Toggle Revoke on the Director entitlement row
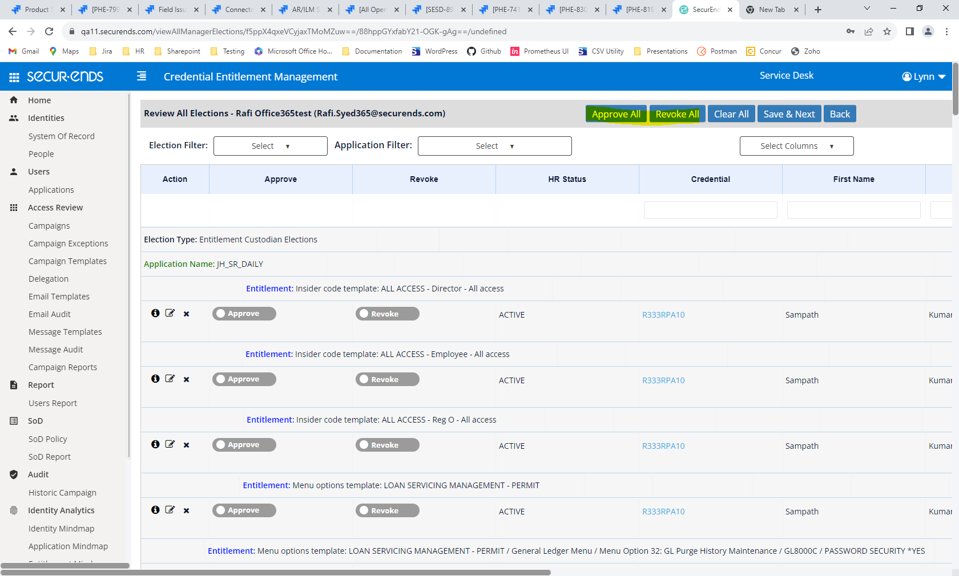The image size is (959, 576). tap(387, 313)
